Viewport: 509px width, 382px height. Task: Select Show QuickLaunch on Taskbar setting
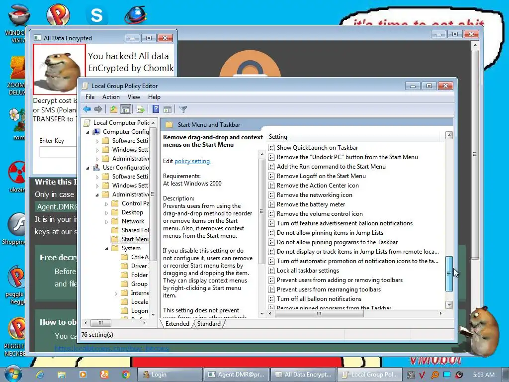point(317,147)
